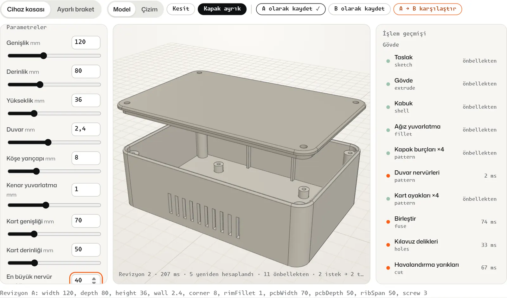The height and width of the screenshot is (298, 507).
Task: Click the Kart derinliği slider handle
Action: [x=35, y=263]
